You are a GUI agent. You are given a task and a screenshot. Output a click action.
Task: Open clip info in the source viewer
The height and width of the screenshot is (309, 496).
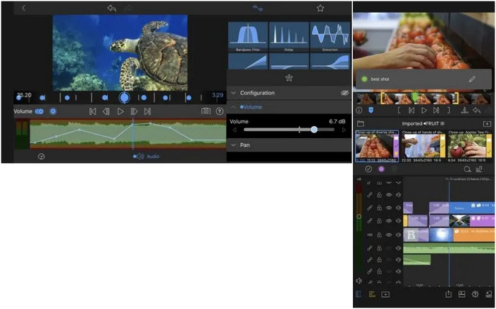coord(359,111)
